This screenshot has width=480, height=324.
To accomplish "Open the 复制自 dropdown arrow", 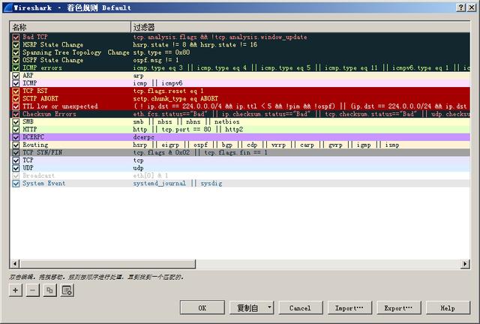I will [269, 307].
